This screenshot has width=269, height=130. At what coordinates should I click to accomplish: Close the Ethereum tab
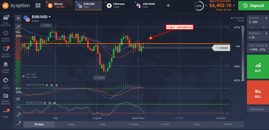point(106,2)
